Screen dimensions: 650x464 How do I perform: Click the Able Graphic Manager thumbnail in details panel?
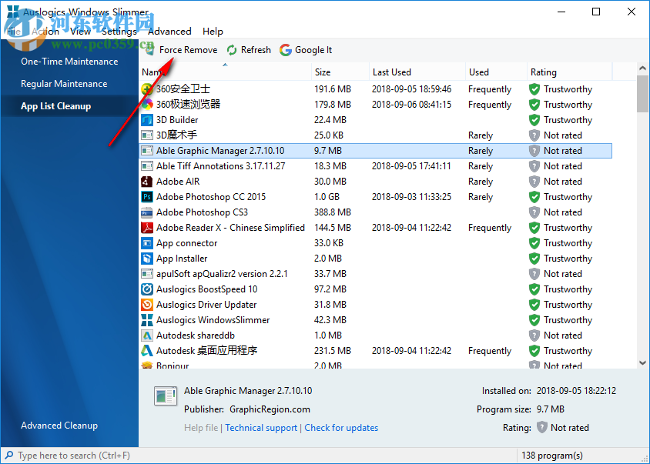click(166, 396)
